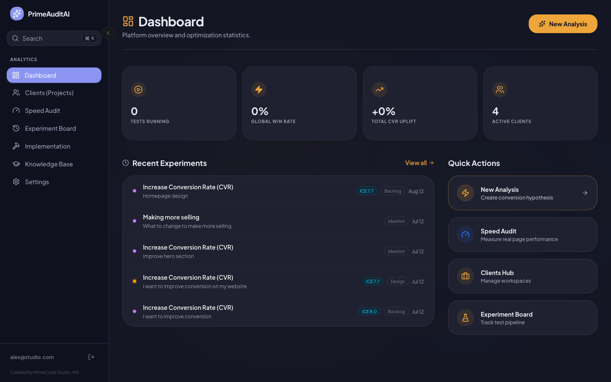
Task: Click the Clients Hub briefcase icon
Action: click(x=465, y=276)
